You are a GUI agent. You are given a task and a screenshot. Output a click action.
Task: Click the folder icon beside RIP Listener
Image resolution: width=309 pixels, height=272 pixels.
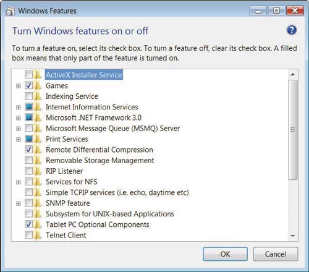pos(38,171)
